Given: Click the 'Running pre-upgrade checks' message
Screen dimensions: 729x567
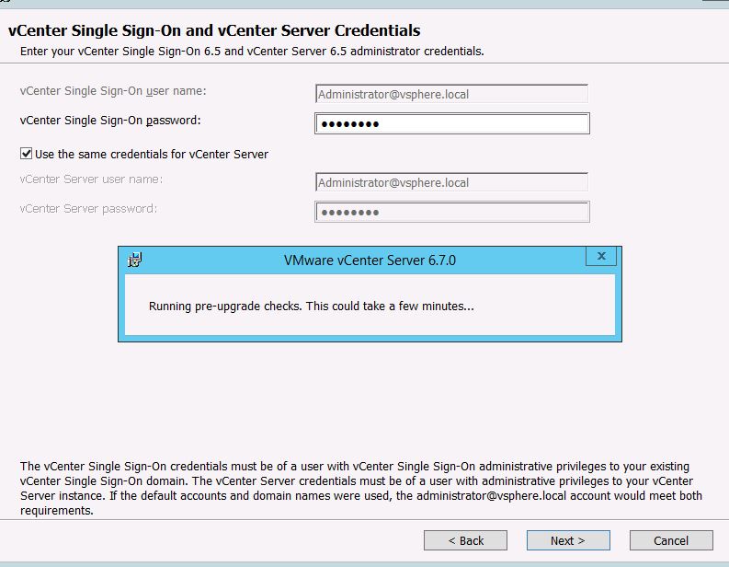Looking at the screenshot, I should (x=312, y=306).
